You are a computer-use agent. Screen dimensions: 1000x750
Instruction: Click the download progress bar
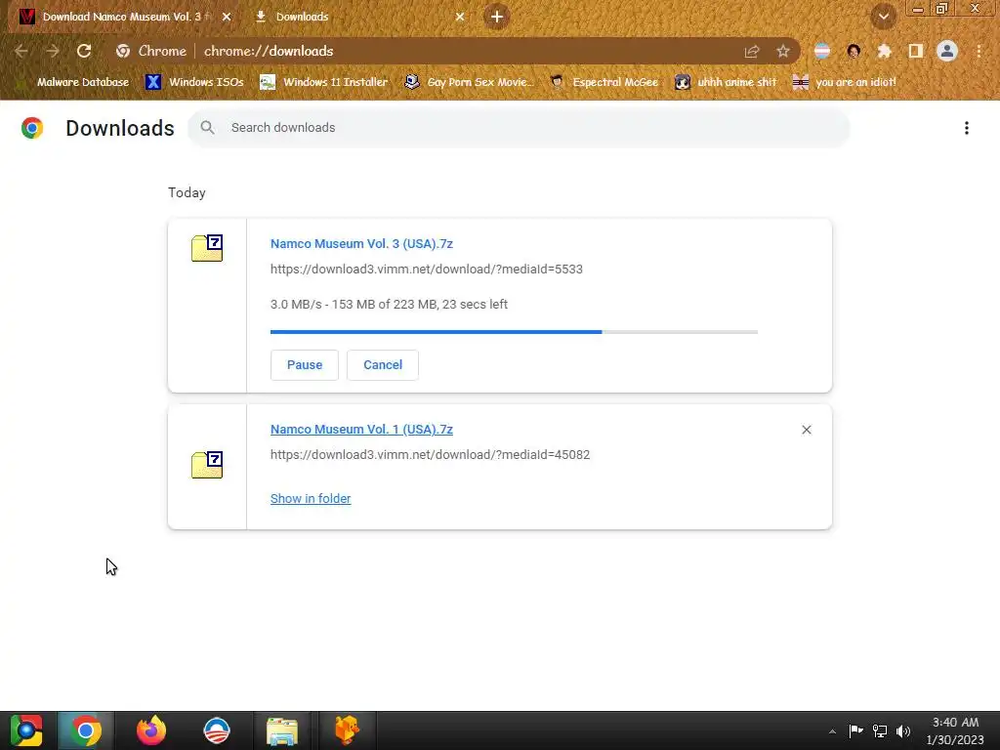pyautogui.click(x=514, y=332)
